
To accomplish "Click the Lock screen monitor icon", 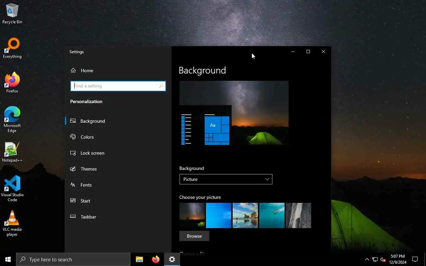I will [73, 153].
